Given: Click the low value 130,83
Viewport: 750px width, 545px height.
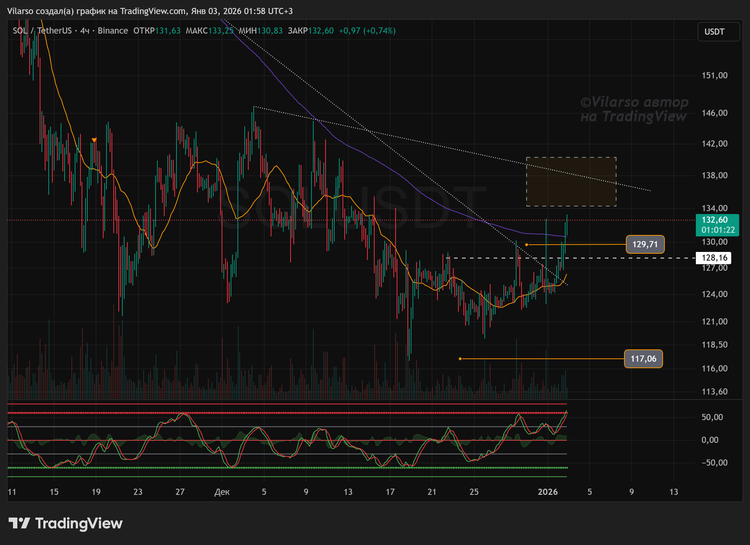Looking at the screenshot, I should (x=270, y=31).
